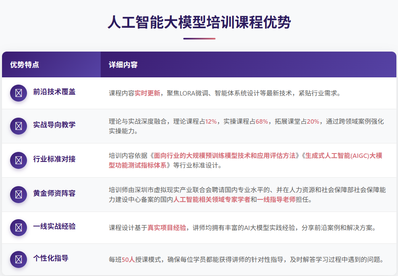The height and width of the screenshot is (276, 398).
Task: Click the 前沿技术覆盖 row title
Action: coord(54,92)
